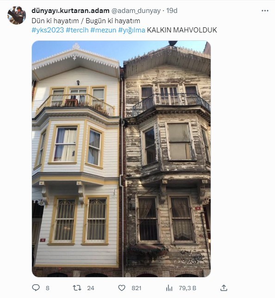Screen dimensions: 275x298
Task: Click the 79,3 B views count
Action: coord(187,288)
